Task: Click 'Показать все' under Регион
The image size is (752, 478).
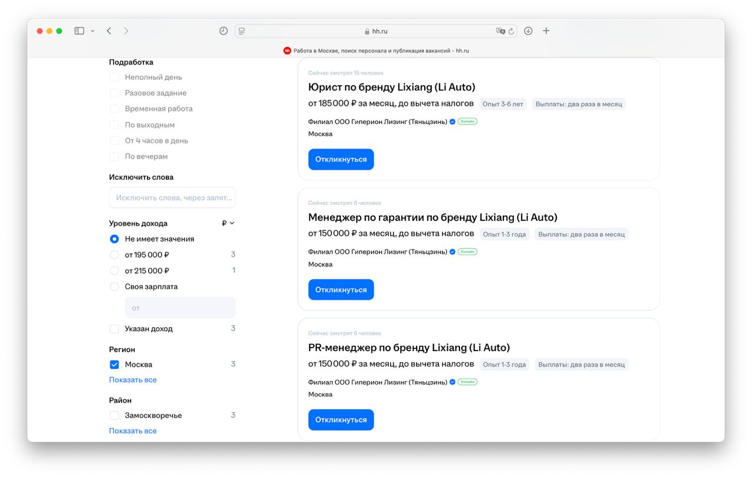Action: (133, 380)
